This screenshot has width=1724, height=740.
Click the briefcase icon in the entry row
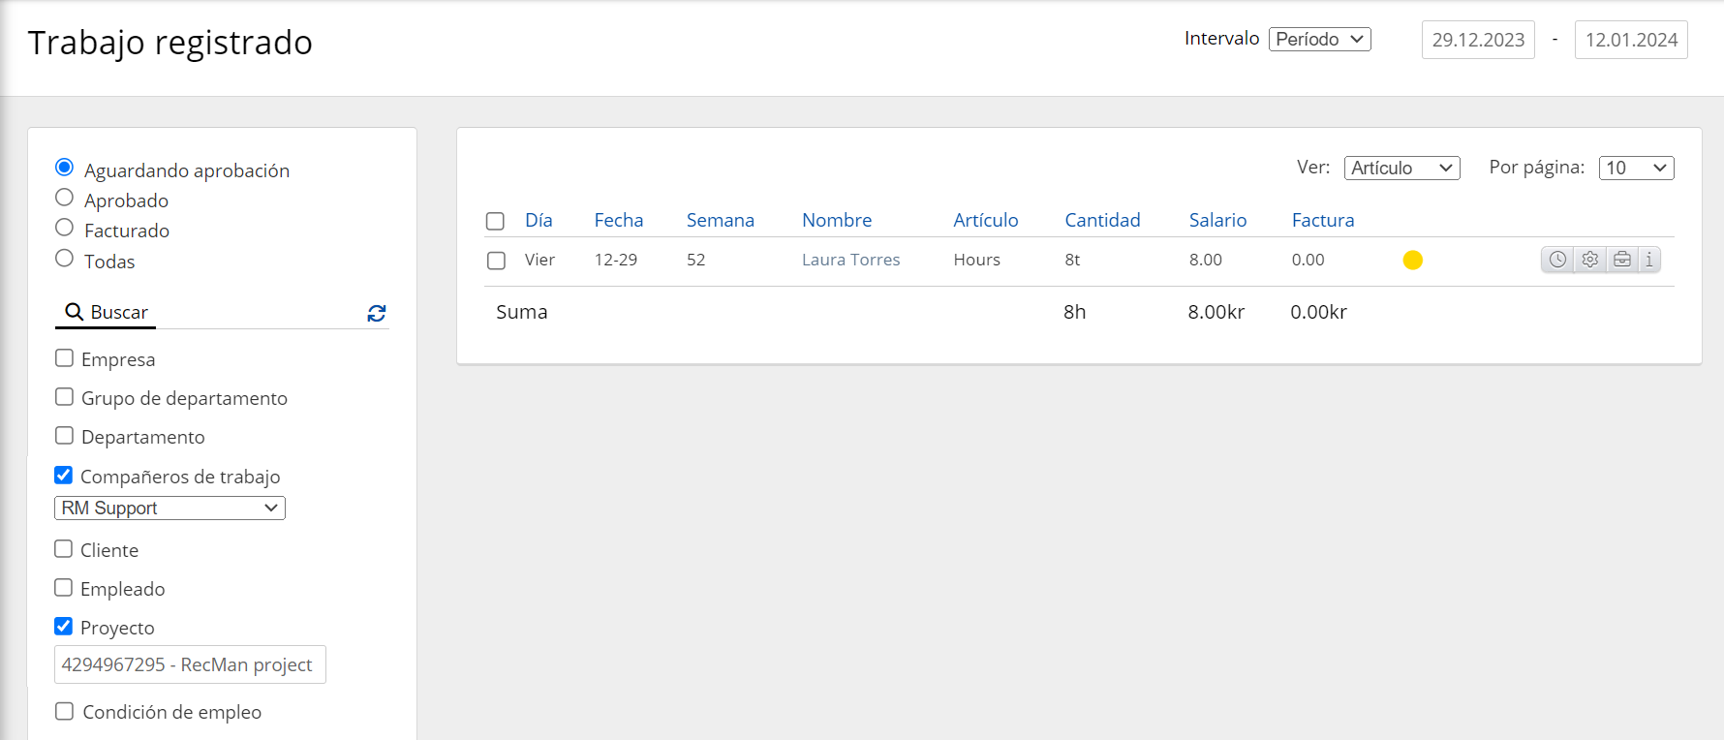pyautogui.click(x=1621, y=260)
